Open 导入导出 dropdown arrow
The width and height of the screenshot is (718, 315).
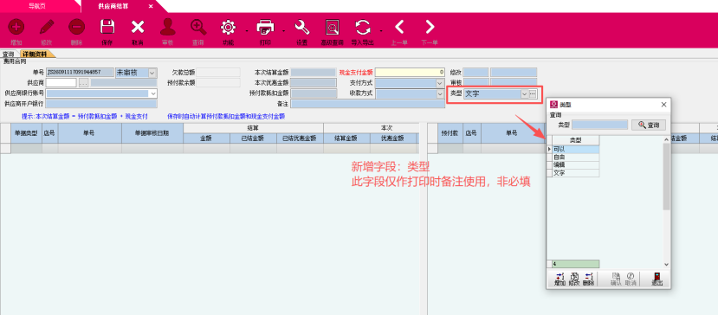[x=381, y=31]
